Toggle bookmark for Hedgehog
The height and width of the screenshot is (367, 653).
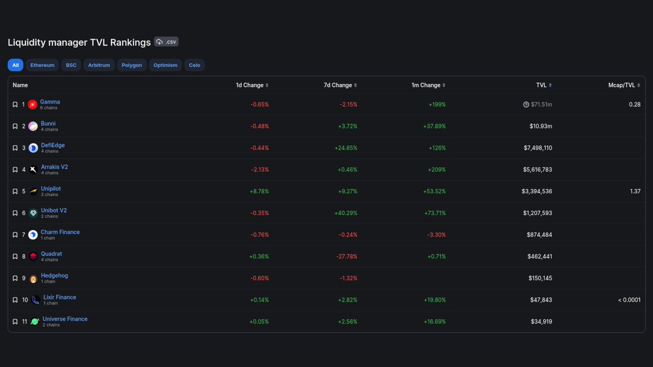point(15,278)
